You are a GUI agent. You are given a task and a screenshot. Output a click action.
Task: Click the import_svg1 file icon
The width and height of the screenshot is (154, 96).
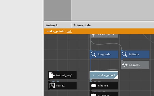52,75
